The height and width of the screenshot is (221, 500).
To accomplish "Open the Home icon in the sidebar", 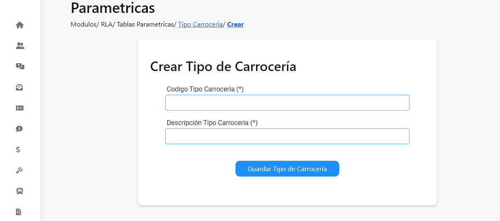I will (x=20, y=25).
